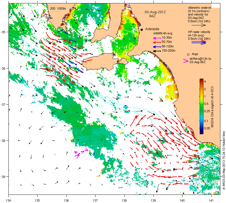Click the black 150-200m legend arrow

[157, 51]
